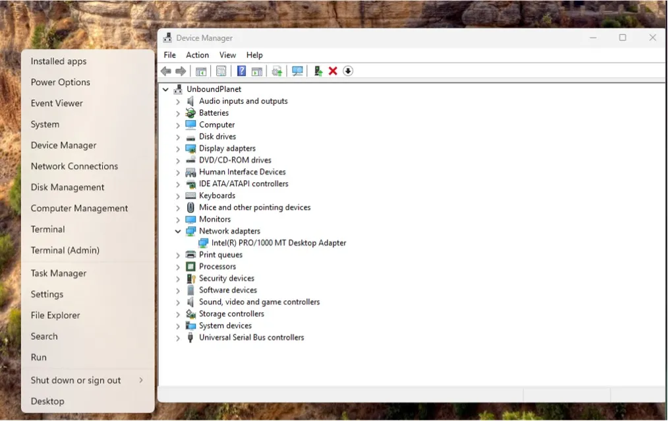Click the black down-arrow Disable device icon

(348, 71)
